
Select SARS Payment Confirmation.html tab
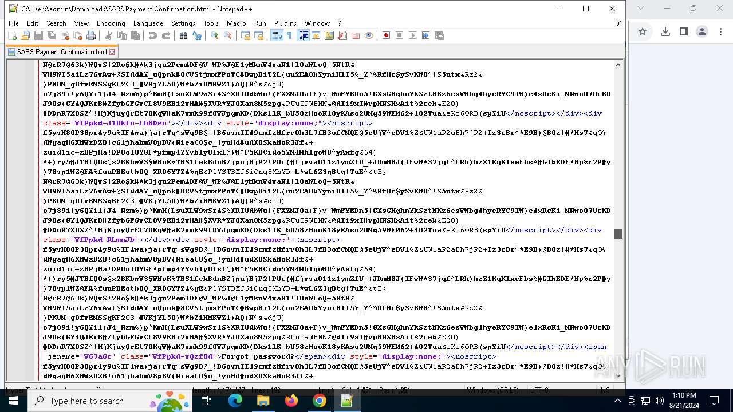click(x=61, y=51)
